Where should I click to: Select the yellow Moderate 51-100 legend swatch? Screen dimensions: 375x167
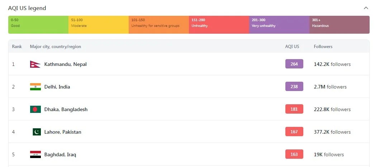pos(99,25)
